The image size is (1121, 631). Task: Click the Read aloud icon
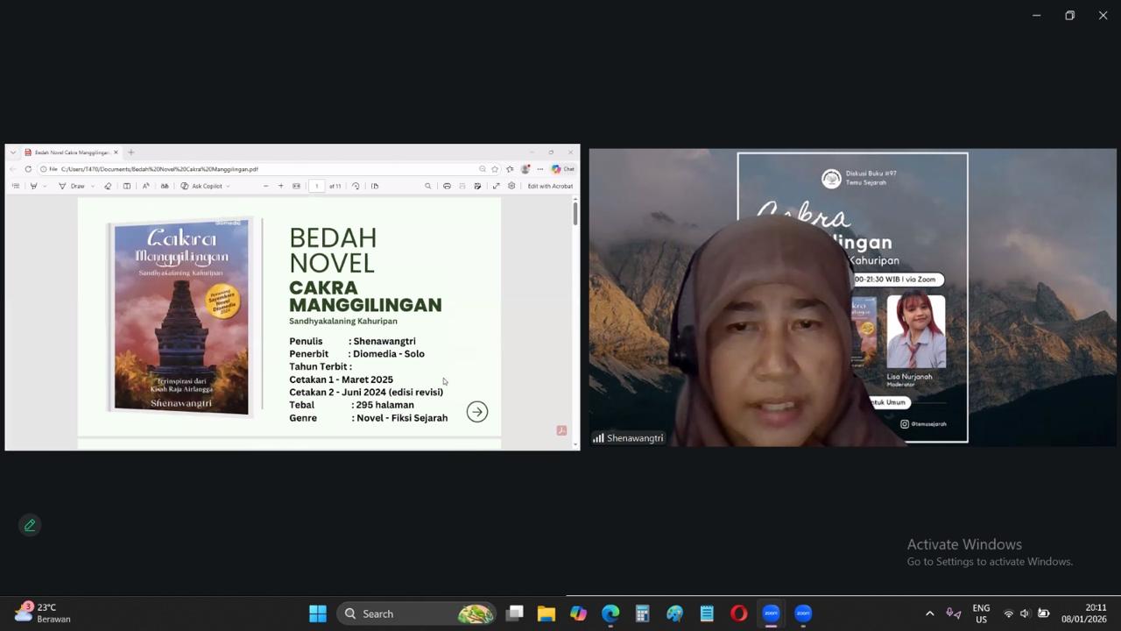[x=145, y=186]
